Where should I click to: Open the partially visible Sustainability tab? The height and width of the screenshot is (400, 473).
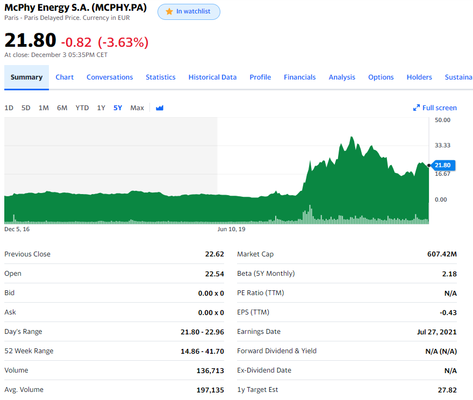point(458,77)
